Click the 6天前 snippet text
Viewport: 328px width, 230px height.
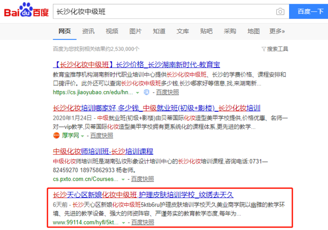(x=60, y=205)
